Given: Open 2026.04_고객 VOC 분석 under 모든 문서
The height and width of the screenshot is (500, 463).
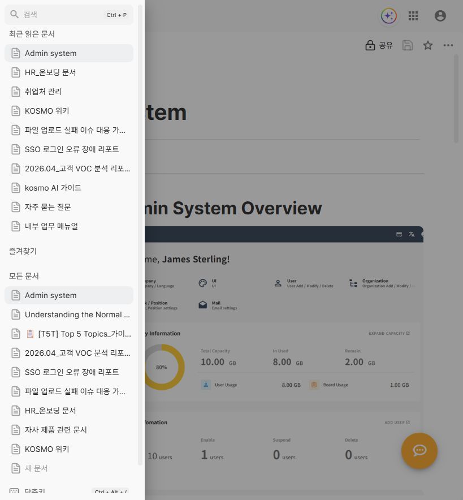Looking at the screenshot, I should point(69,353).
